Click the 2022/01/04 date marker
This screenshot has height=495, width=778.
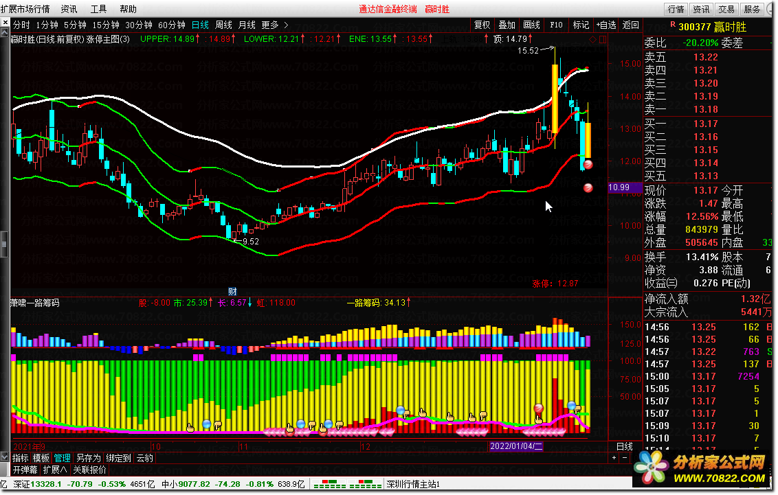coord(516,446)
